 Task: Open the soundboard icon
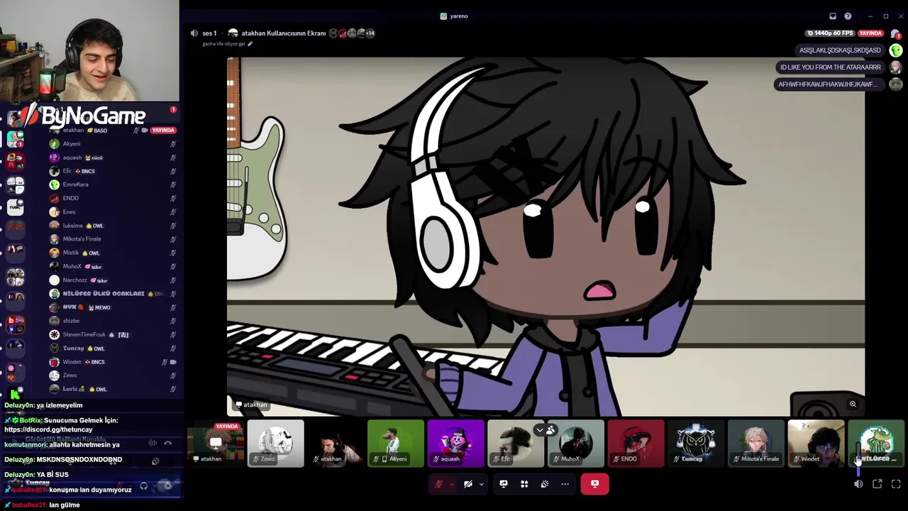545,484
